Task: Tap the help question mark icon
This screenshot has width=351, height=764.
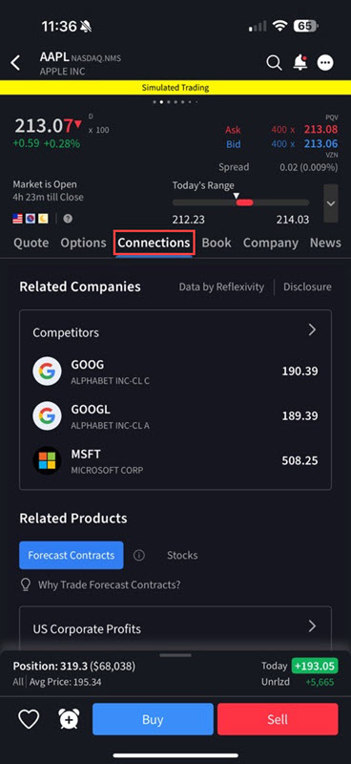Action: click(x=68, y=219)
